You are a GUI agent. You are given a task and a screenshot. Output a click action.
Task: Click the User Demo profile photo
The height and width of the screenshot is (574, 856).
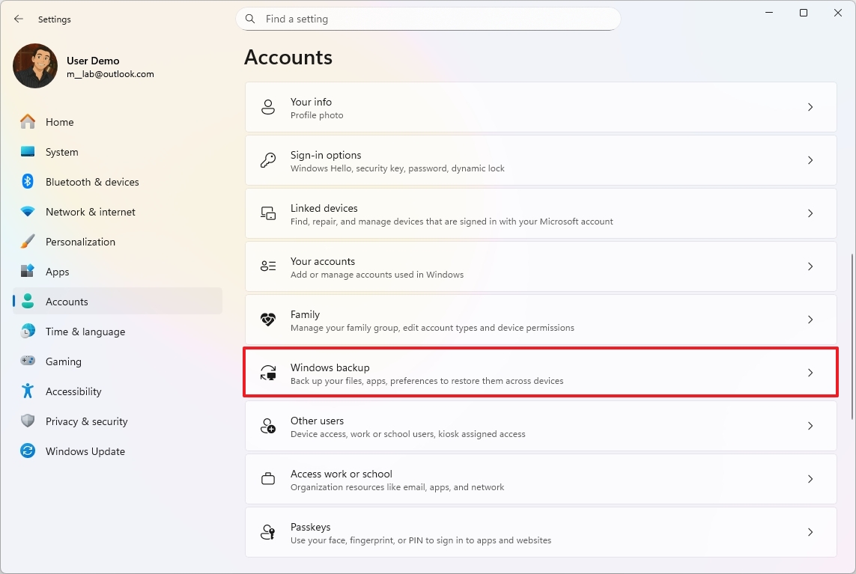coord(34,66)
